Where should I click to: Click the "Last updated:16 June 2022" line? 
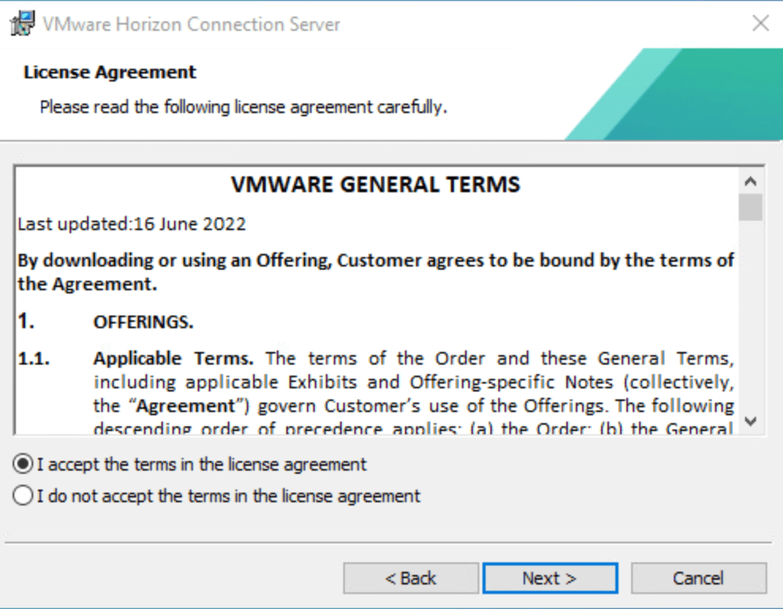coord(132,224)
